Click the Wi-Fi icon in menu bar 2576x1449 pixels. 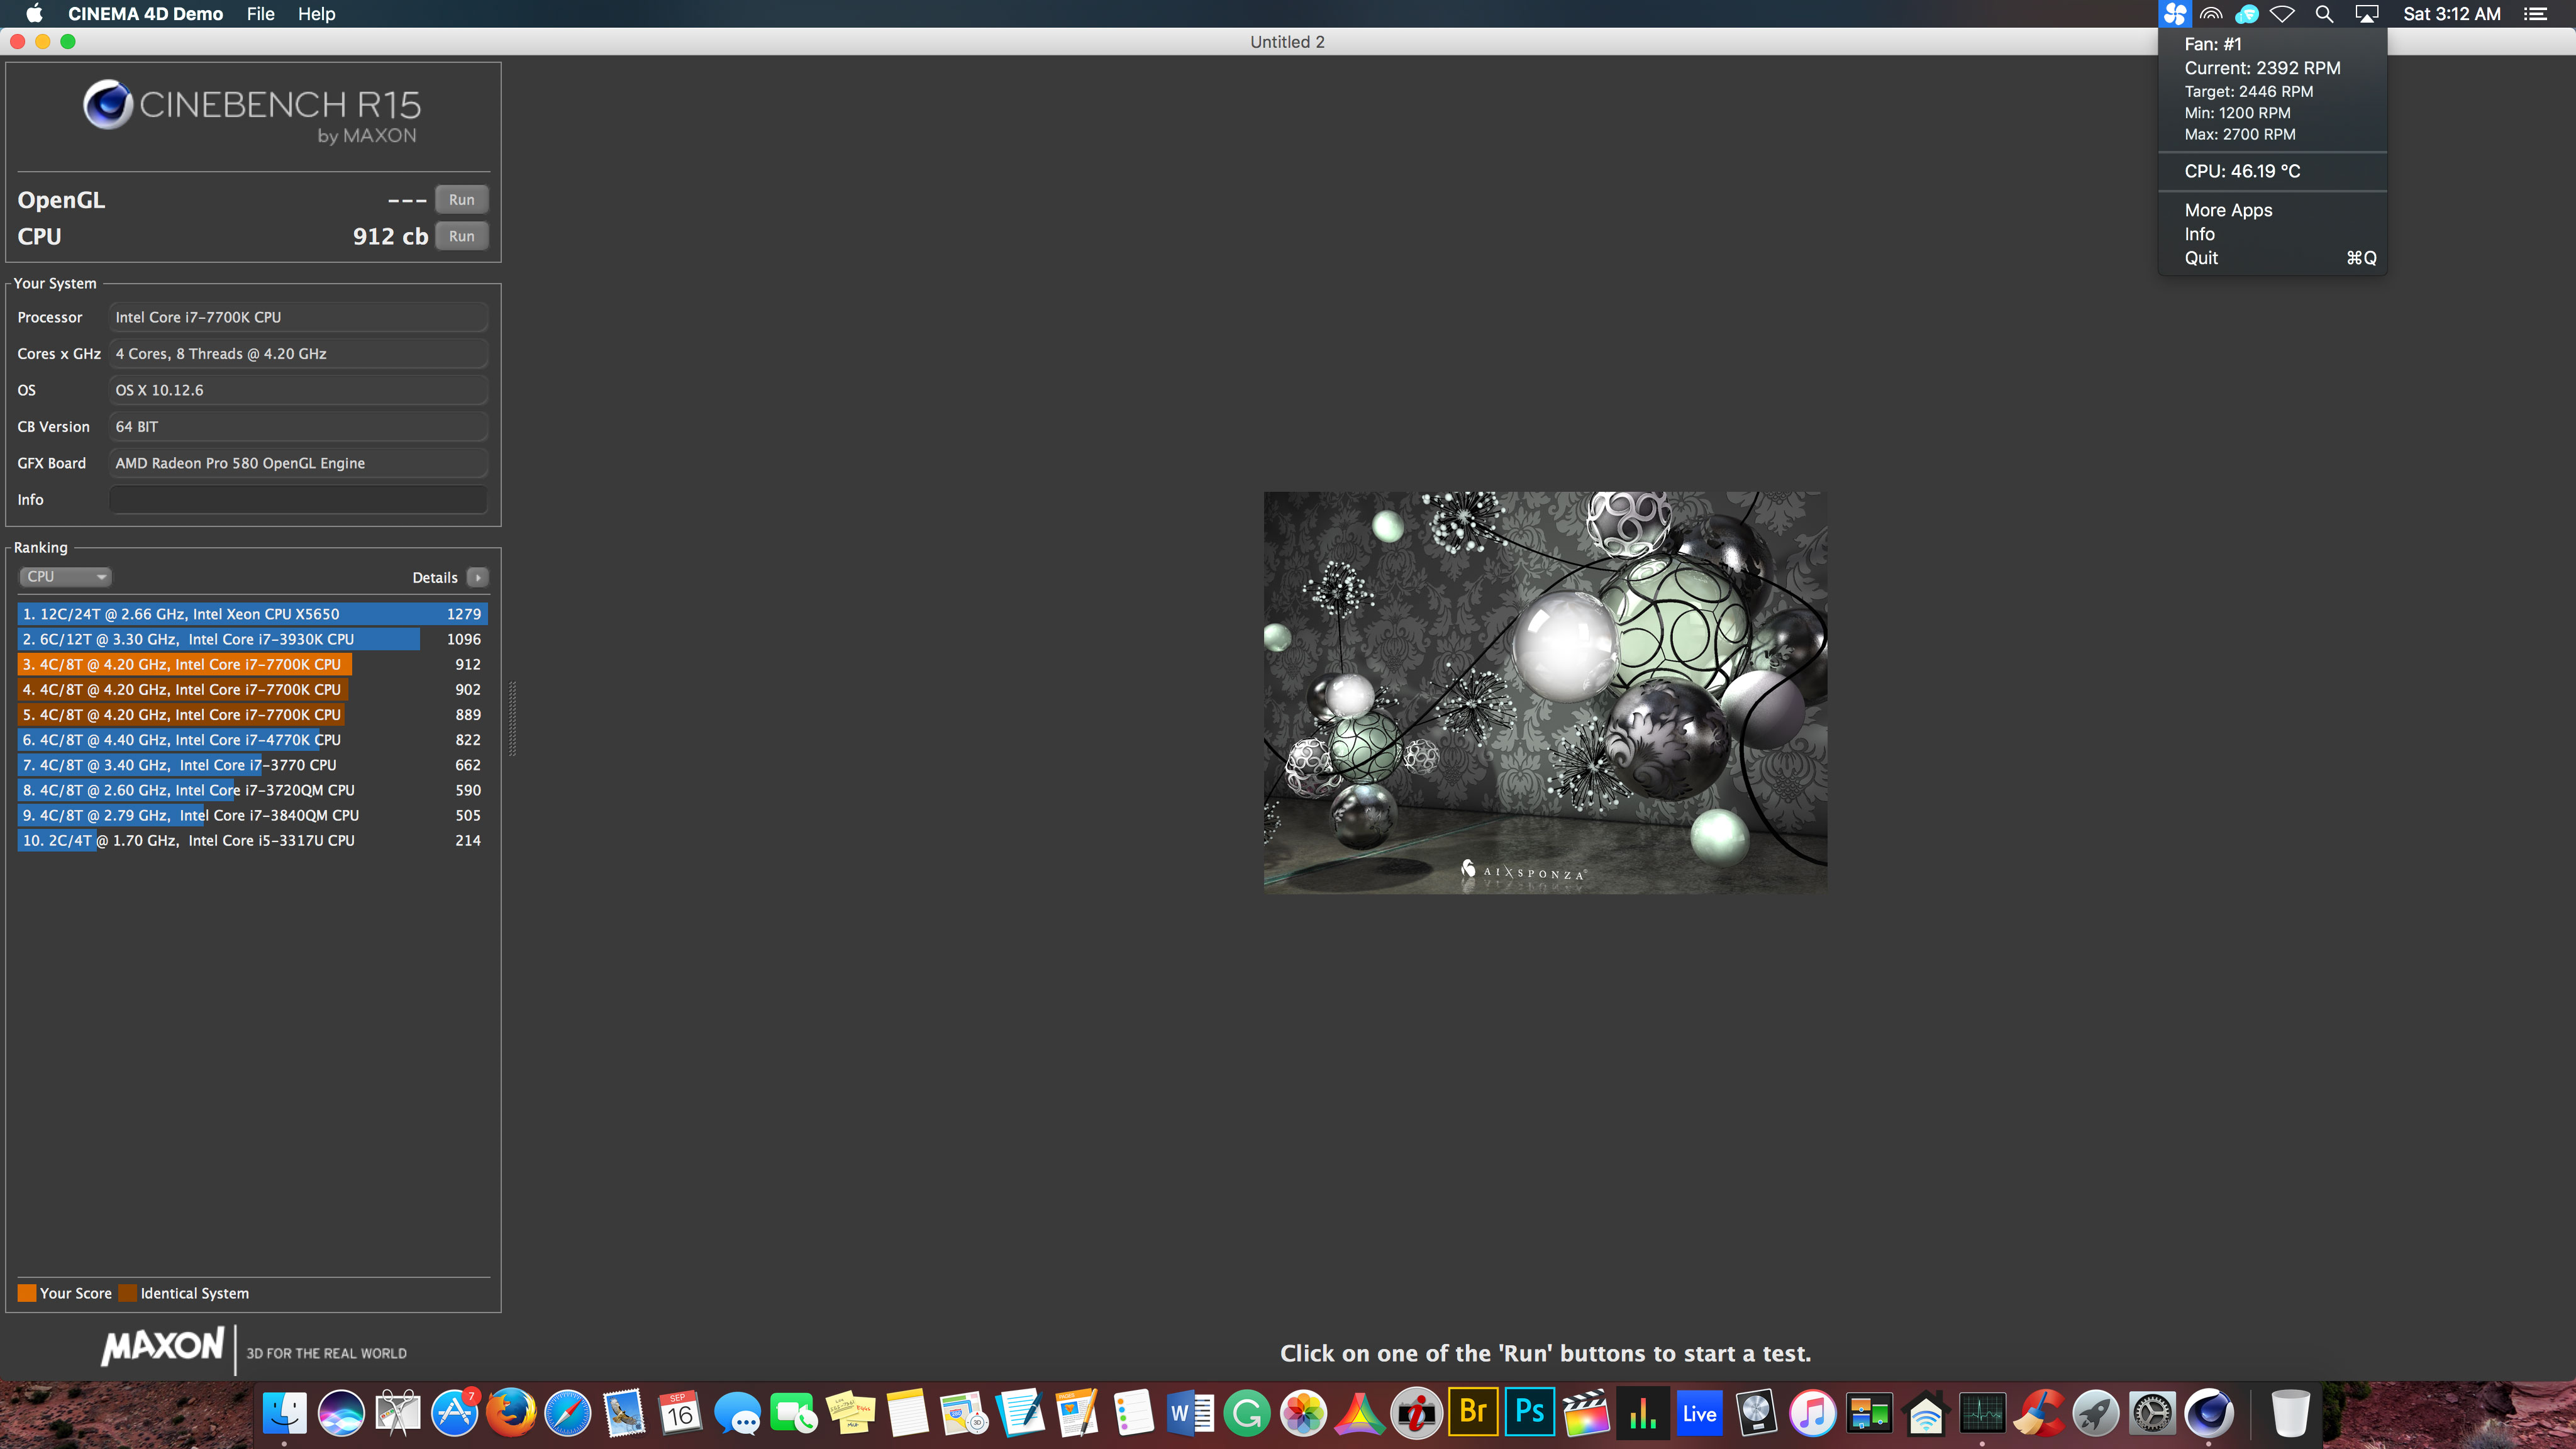[2282, 14]
